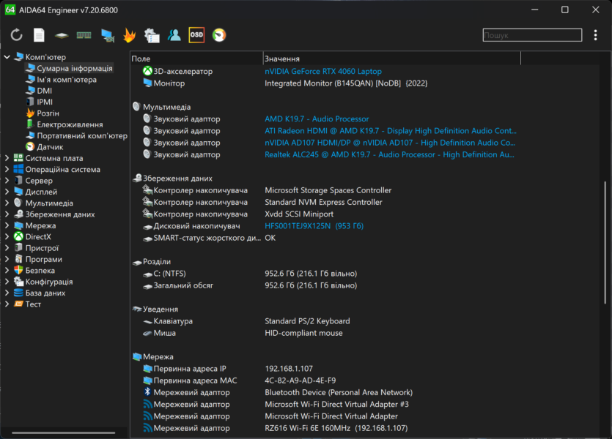
Task: Click the gauge icon beside Датчик
Action: tap(30, 146)
